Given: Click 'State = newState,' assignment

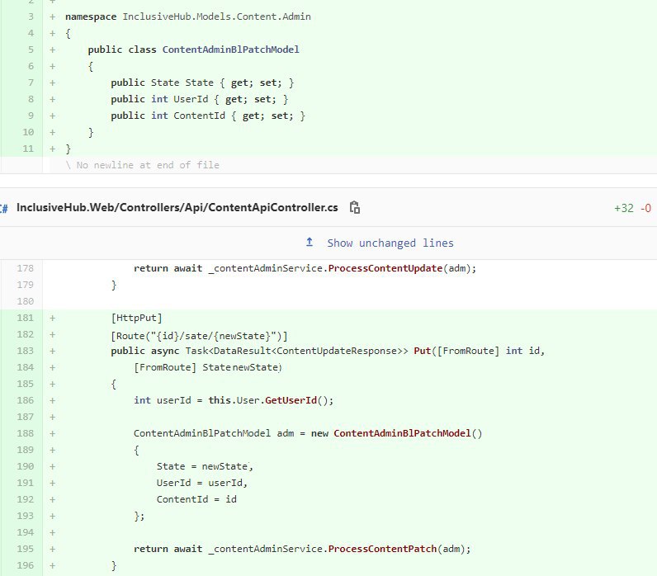Looking at the screenshot, I should pyautogui.click(x=205, y=466).
